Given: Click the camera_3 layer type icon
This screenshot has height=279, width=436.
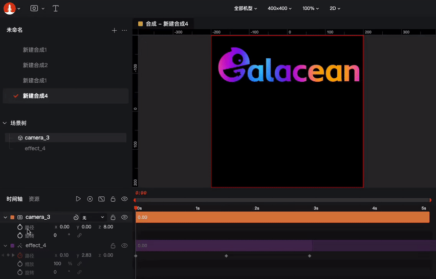Looking at the screenshot, I should point(20,217).
